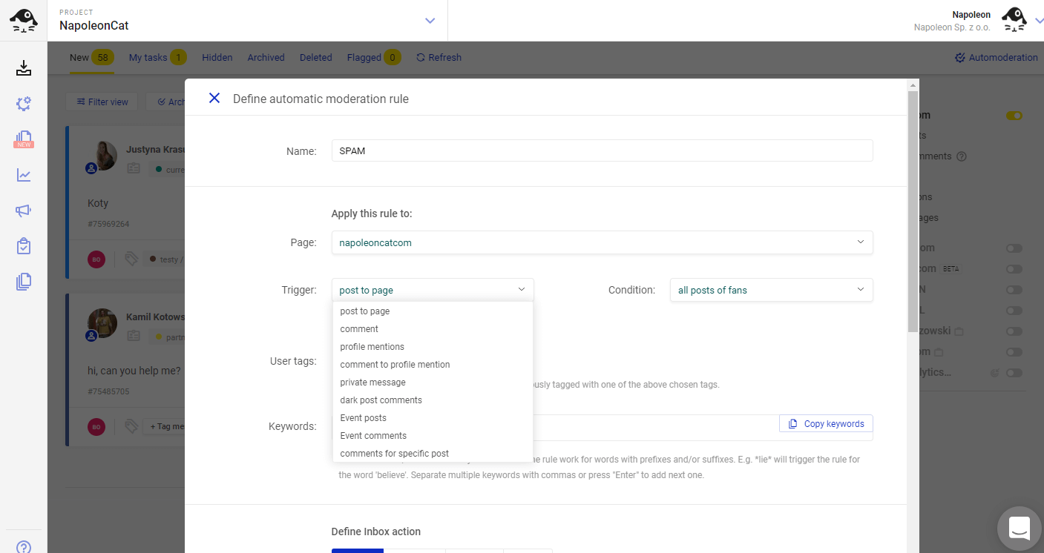This screenshot has height=553, width=1044.
Task: Switch to the Deleted tab
Action: tap(315, 57)
